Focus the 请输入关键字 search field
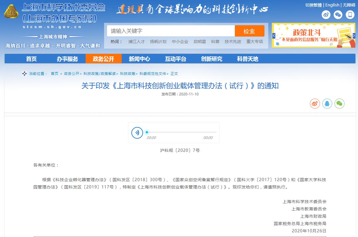Image resolution: width=358 pixels, height=237 pixels. [171, 31]
